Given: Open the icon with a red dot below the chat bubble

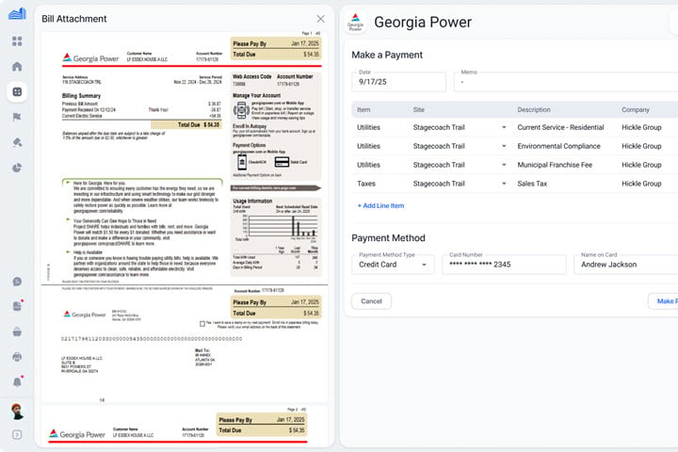Looking at the screenshot, I should pos(17,306).
